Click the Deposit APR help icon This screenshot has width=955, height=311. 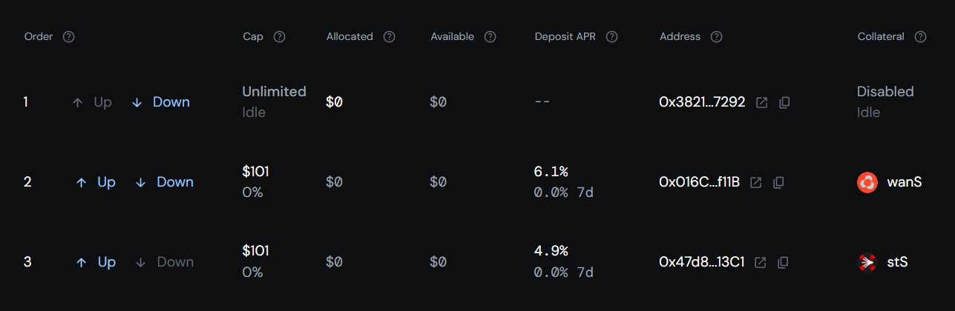point(611,36)
